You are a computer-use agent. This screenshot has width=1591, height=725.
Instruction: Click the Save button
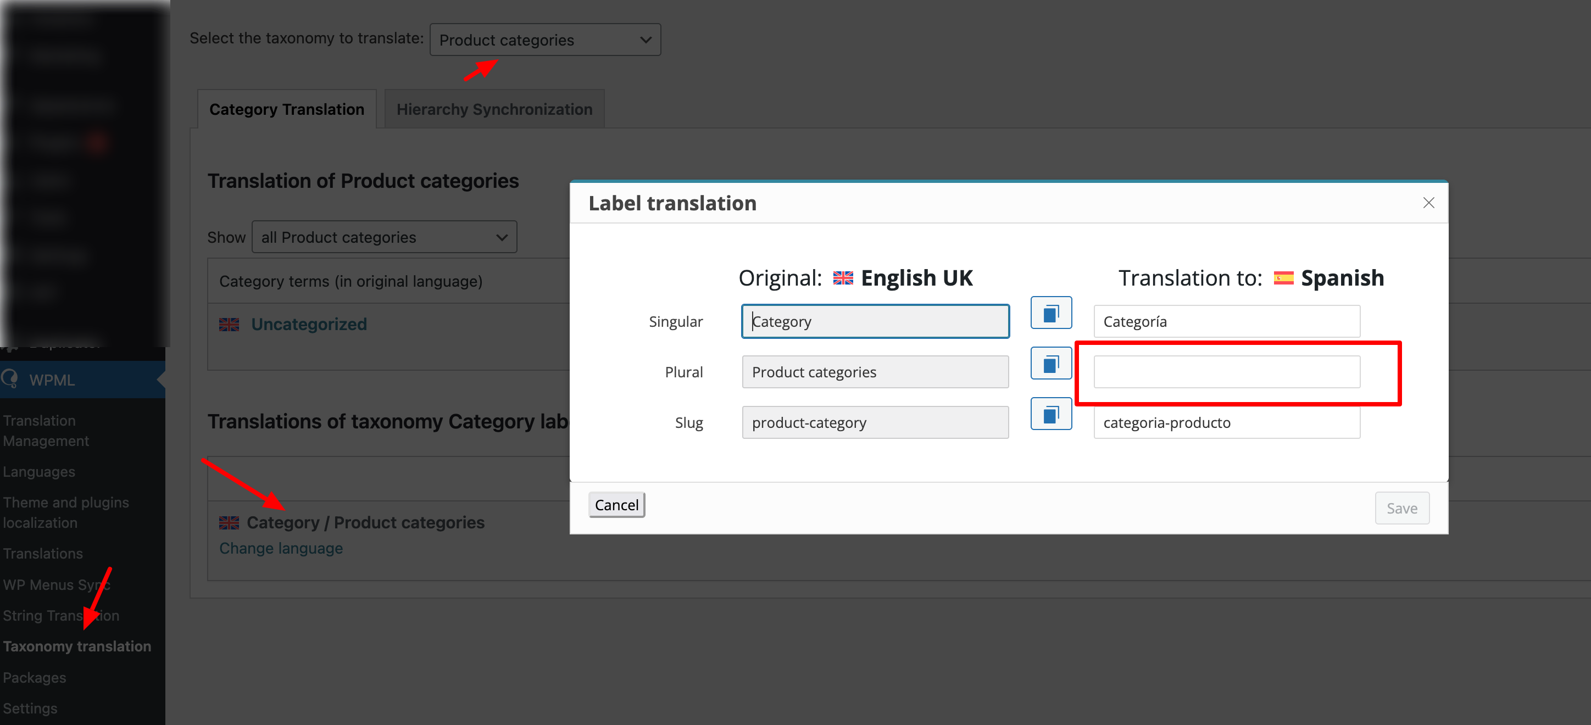tap(1401, 508)
